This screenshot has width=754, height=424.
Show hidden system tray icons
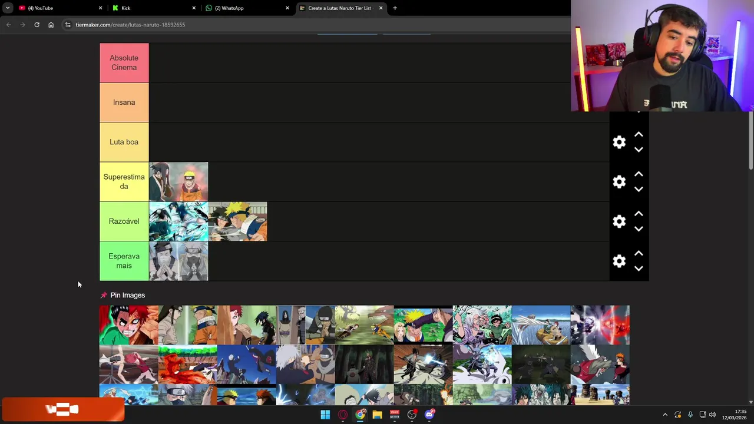coord(665,415)
